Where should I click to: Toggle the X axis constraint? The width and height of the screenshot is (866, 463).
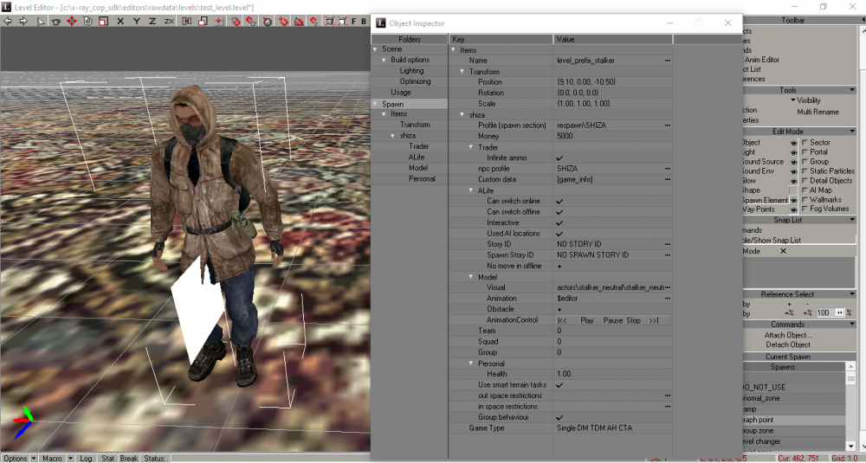pos(120,20)
